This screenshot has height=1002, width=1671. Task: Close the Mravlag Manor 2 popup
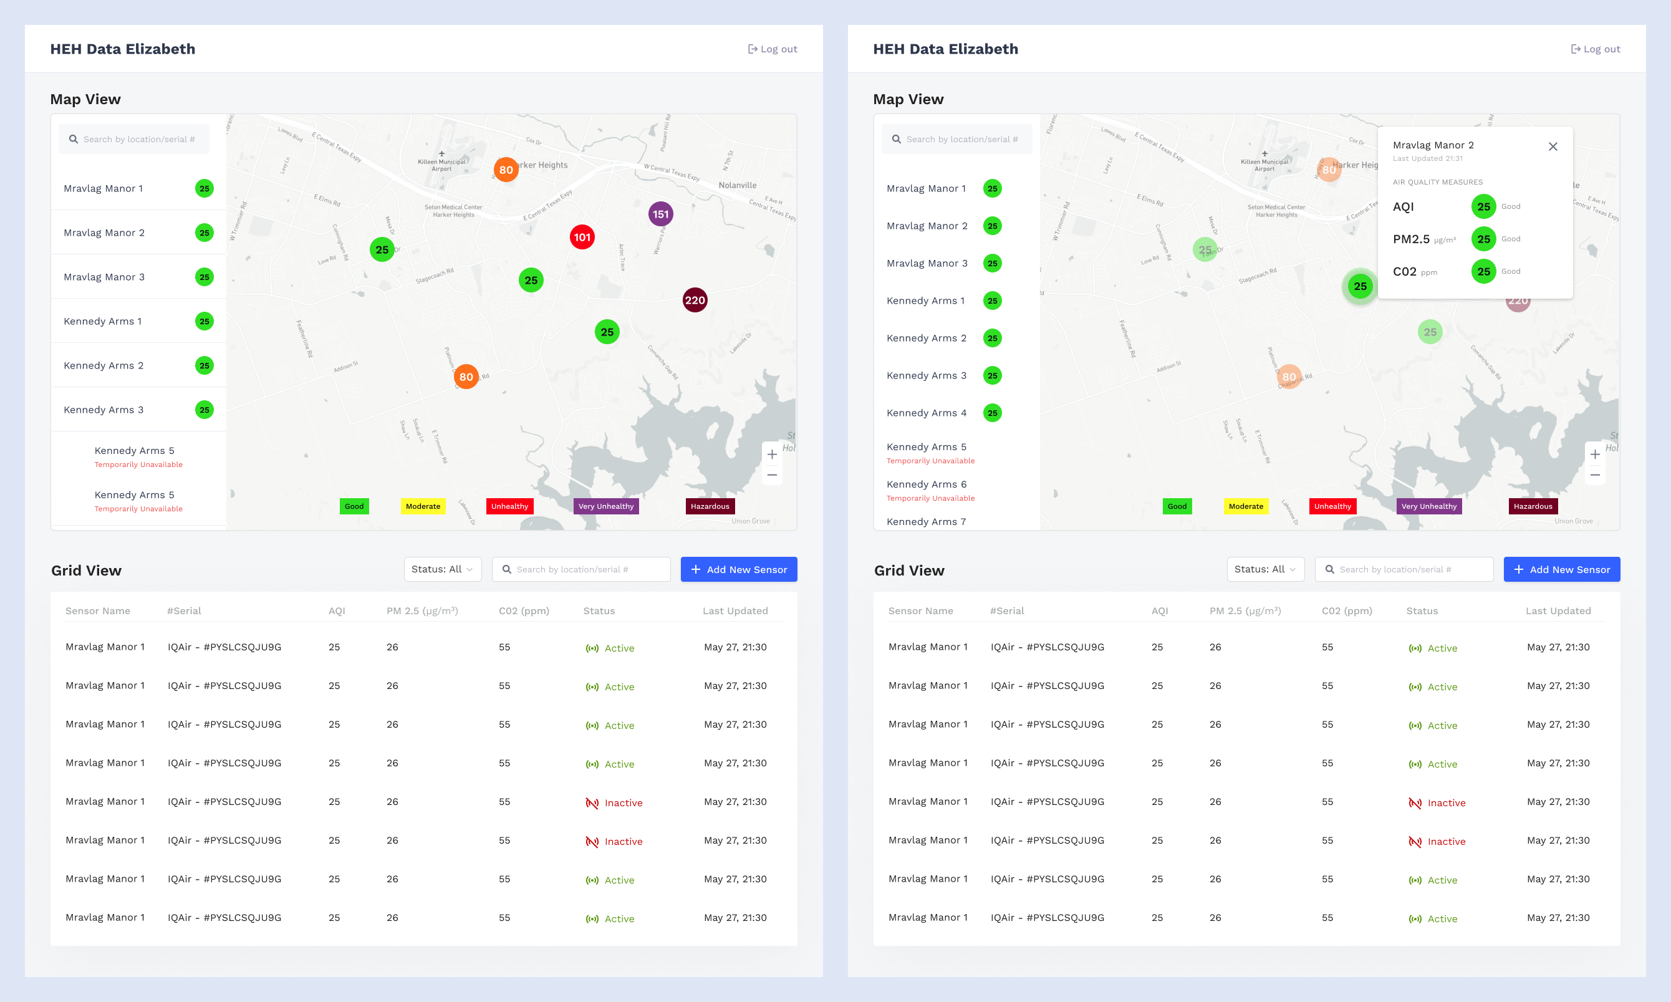point(1553,147)
